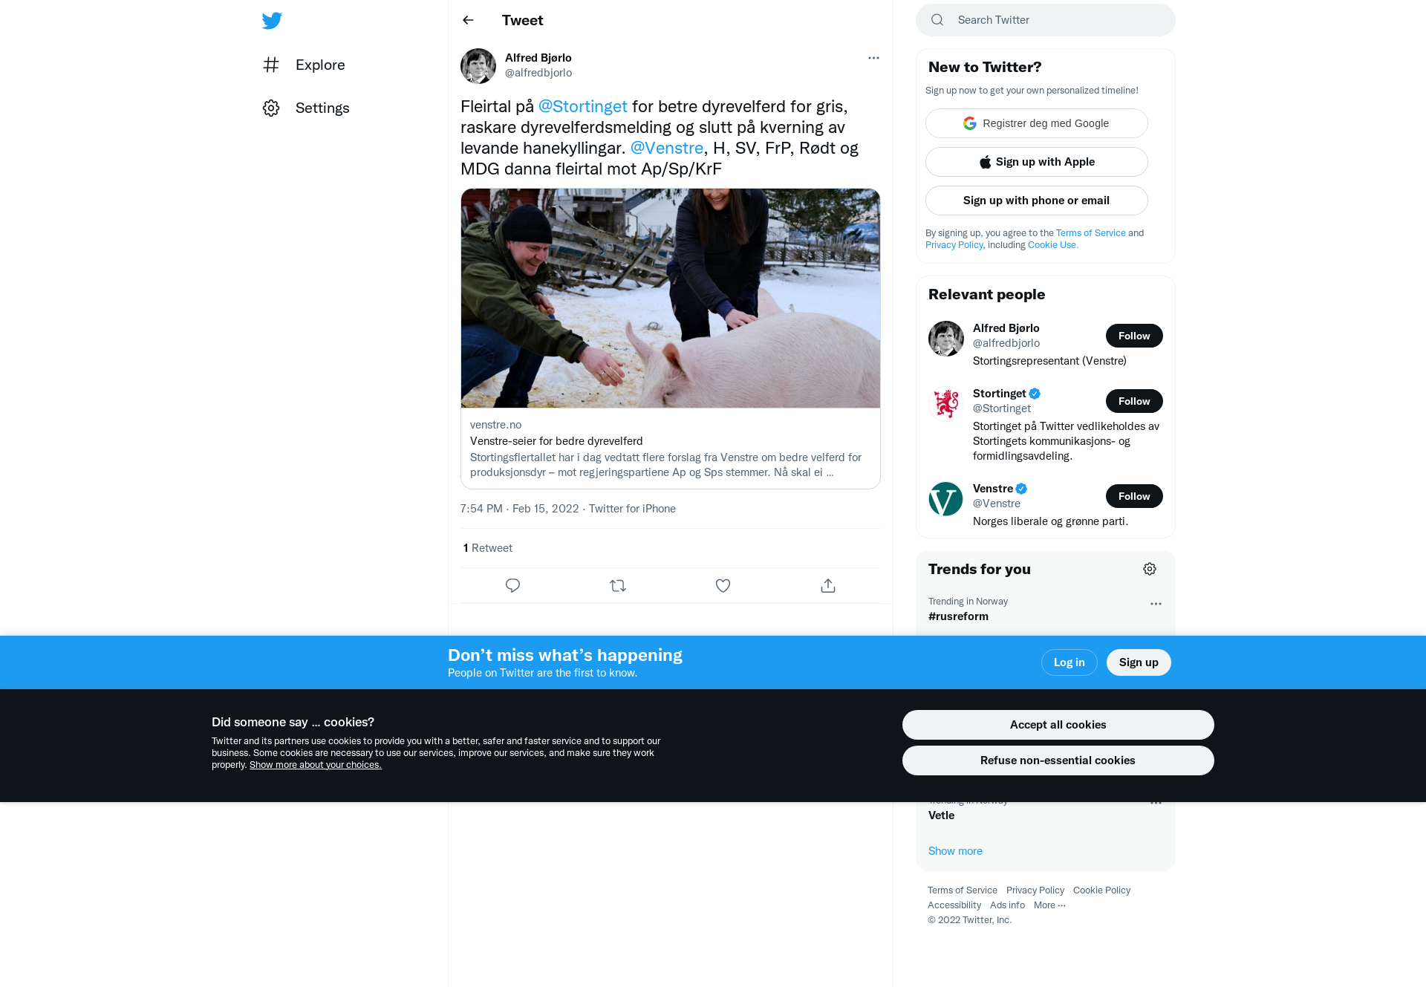The width and height of the screenshot is (1426, 987).
Task: Expand options for #rusreform trend
Action: [1156, 604]
